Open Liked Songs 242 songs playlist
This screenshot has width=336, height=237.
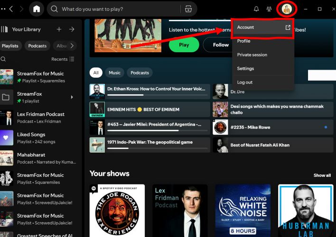(38, 138)
